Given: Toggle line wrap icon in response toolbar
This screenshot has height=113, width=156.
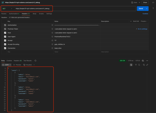Looking at the screenshot, I should tap(131, 65).
